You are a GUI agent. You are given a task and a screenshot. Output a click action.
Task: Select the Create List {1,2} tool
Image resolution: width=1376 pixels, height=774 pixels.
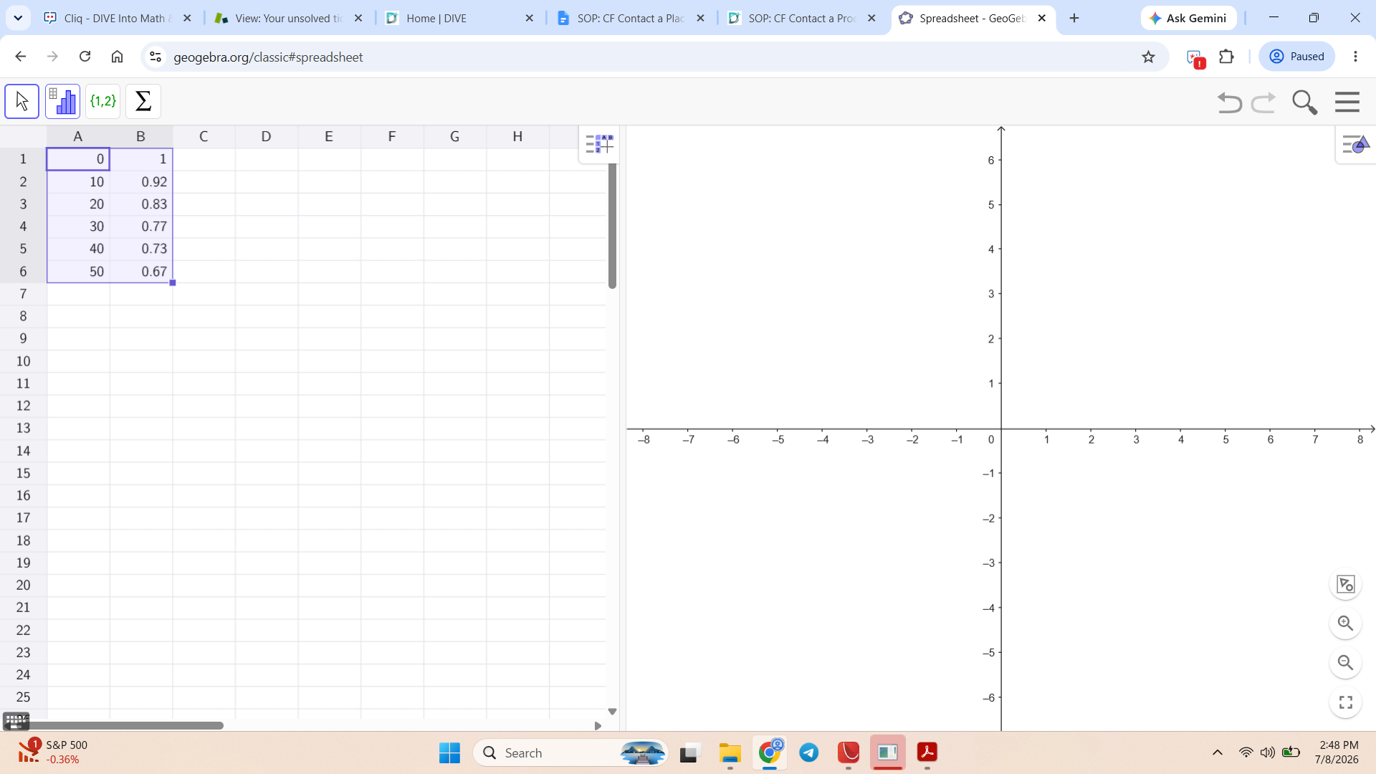(x=103, y=101)
